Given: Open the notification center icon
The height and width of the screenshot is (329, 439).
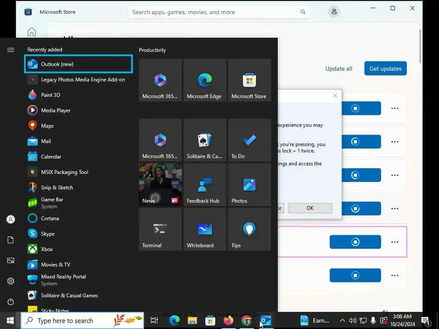Looking at the screenshot, I should coord(426,320).
